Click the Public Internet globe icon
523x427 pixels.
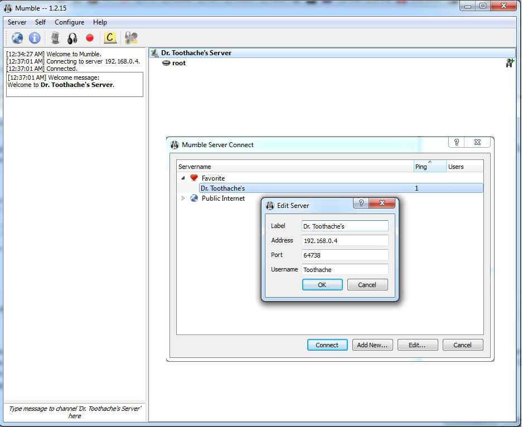click(194, 198)
